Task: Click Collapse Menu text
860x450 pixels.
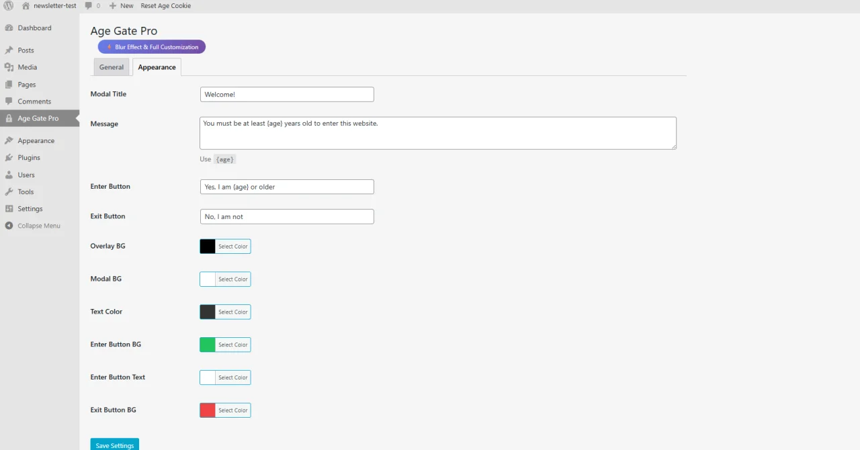Action: tap(39, 226)
